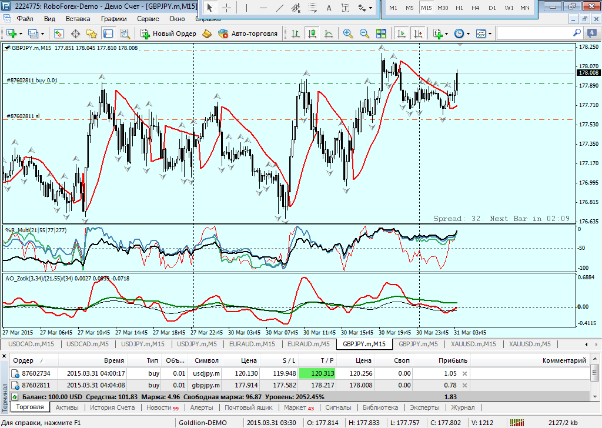Zoom in the chart with magnifier plus

(x=348, y=34)
